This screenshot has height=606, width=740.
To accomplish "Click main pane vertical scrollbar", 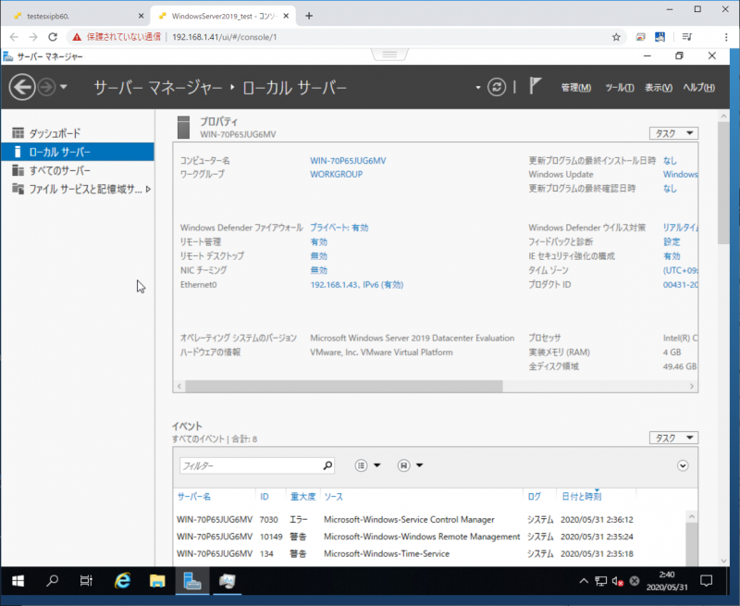I will pos(723,182).
